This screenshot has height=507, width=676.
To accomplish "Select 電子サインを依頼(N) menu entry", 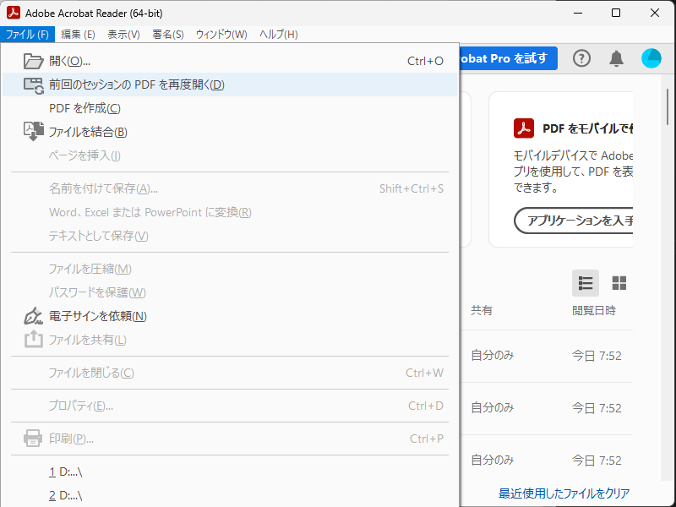I will click(230, 316).
